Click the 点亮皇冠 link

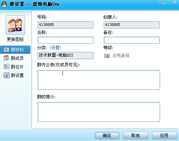tap(121, 56)
